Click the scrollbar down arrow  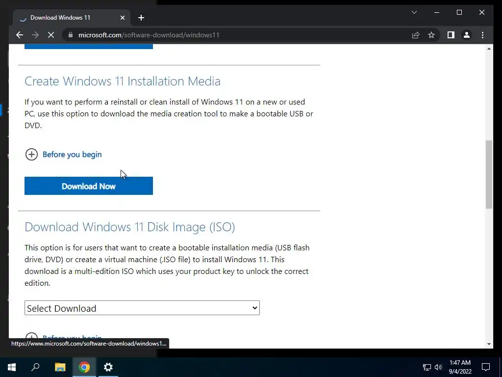[489, 344]
